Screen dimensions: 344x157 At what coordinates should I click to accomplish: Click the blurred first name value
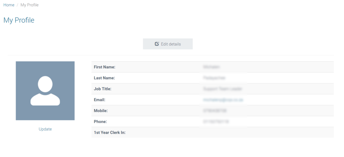211,67
